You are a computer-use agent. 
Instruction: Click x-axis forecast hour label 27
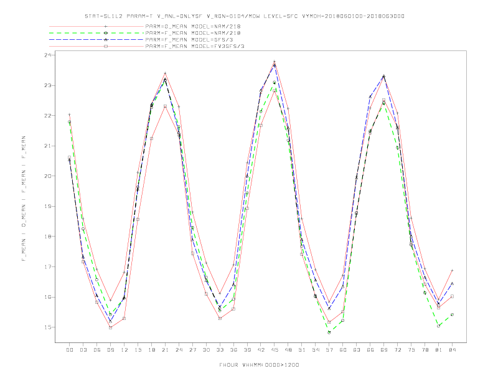pos(192,350)
